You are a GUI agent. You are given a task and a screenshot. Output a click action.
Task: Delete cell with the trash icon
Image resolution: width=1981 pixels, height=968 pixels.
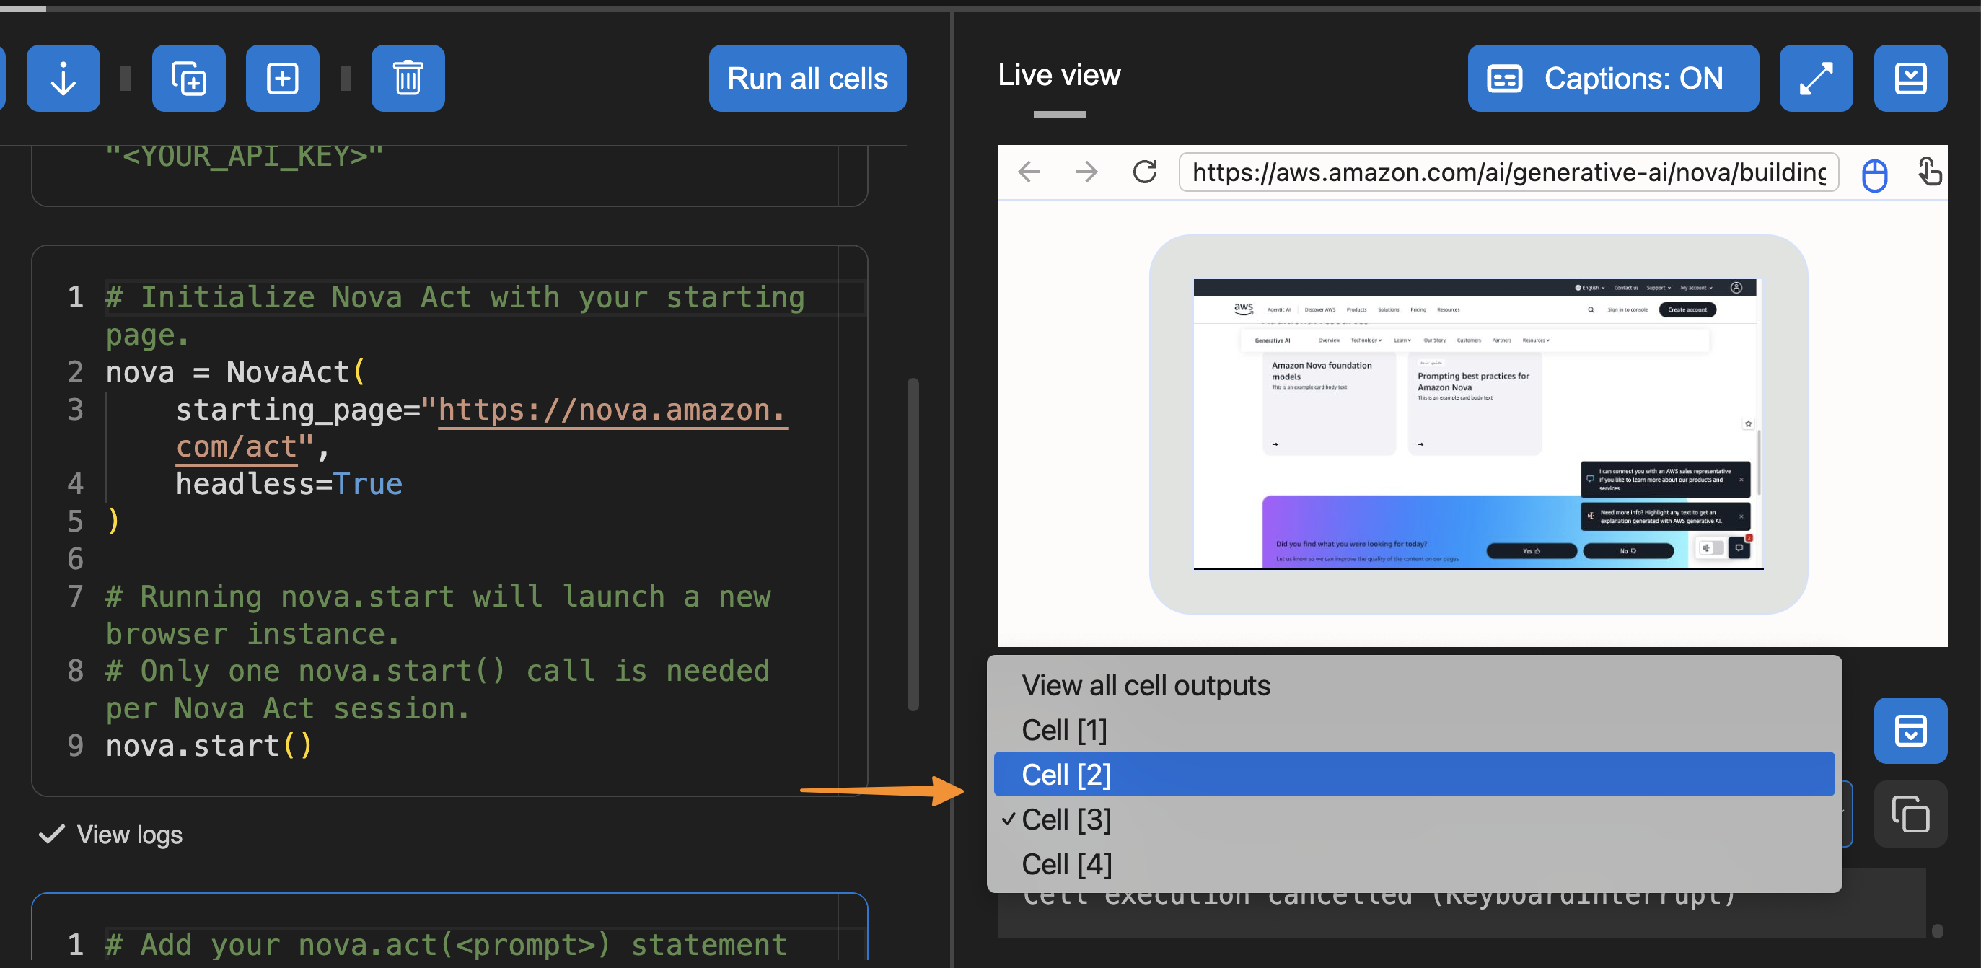[x=408, y=79]
